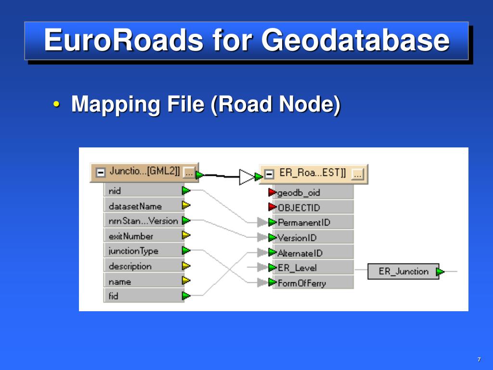
Task: Click green output port of nrnStan...Version
Action: coord(186,221)
